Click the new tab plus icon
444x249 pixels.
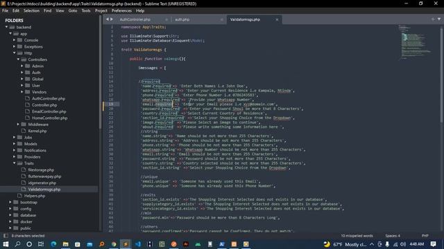pos(433,19)
